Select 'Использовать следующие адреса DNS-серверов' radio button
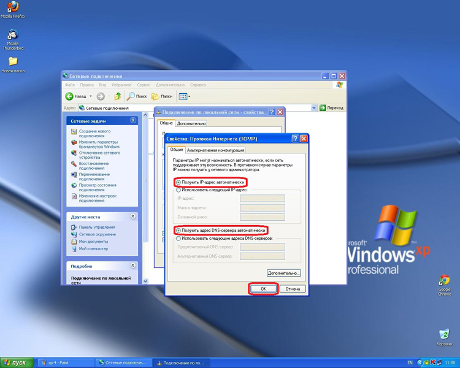The image size is (460, 368). [x=178, y=238]
